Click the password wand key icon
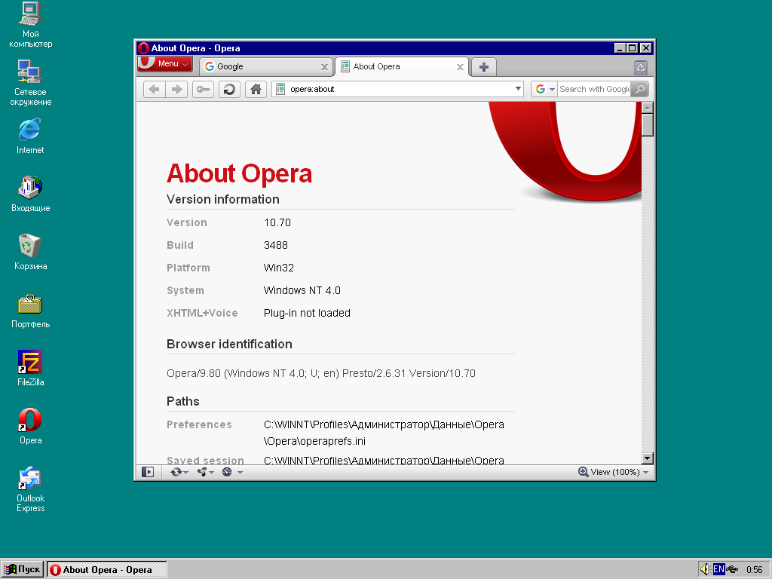 [x=203, y=89]
